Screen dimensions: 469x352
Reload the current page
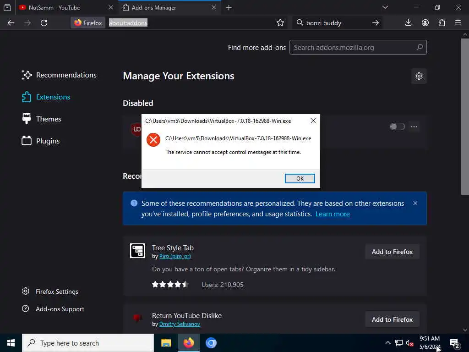pos(44,23)
